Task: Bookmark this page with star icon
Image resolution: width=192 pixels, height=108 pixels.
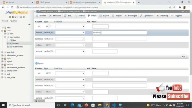Action: coord(174,7)
